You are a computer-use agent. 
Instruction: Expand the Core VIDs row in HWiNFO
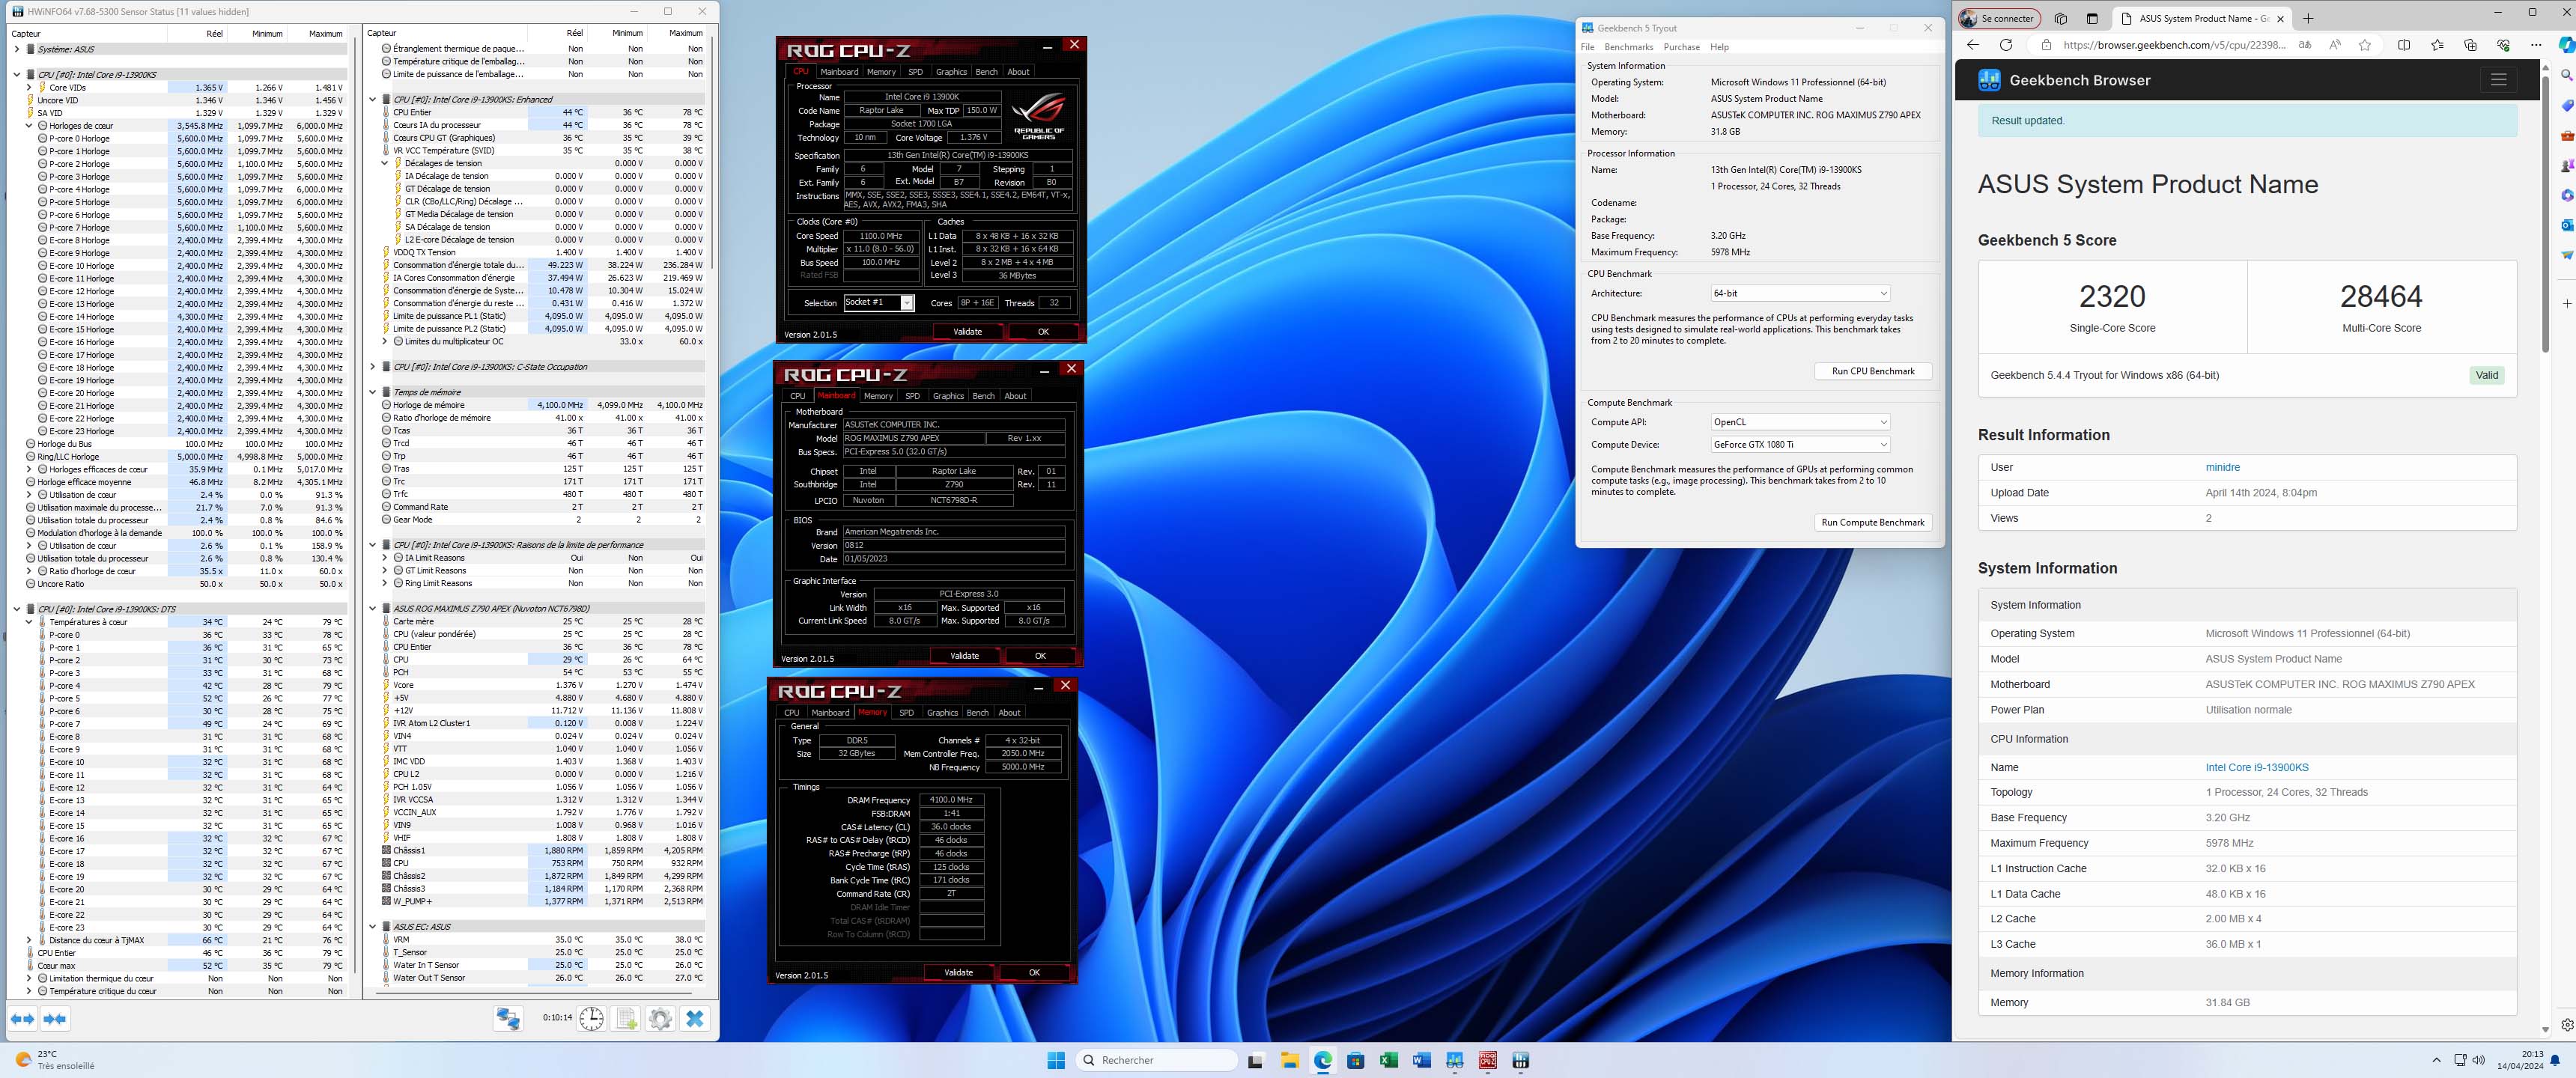(29, 87)
